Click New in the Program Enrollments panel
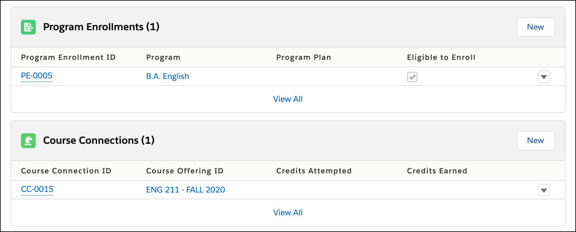Screen dimensions: 576x232 pos(536,27)
